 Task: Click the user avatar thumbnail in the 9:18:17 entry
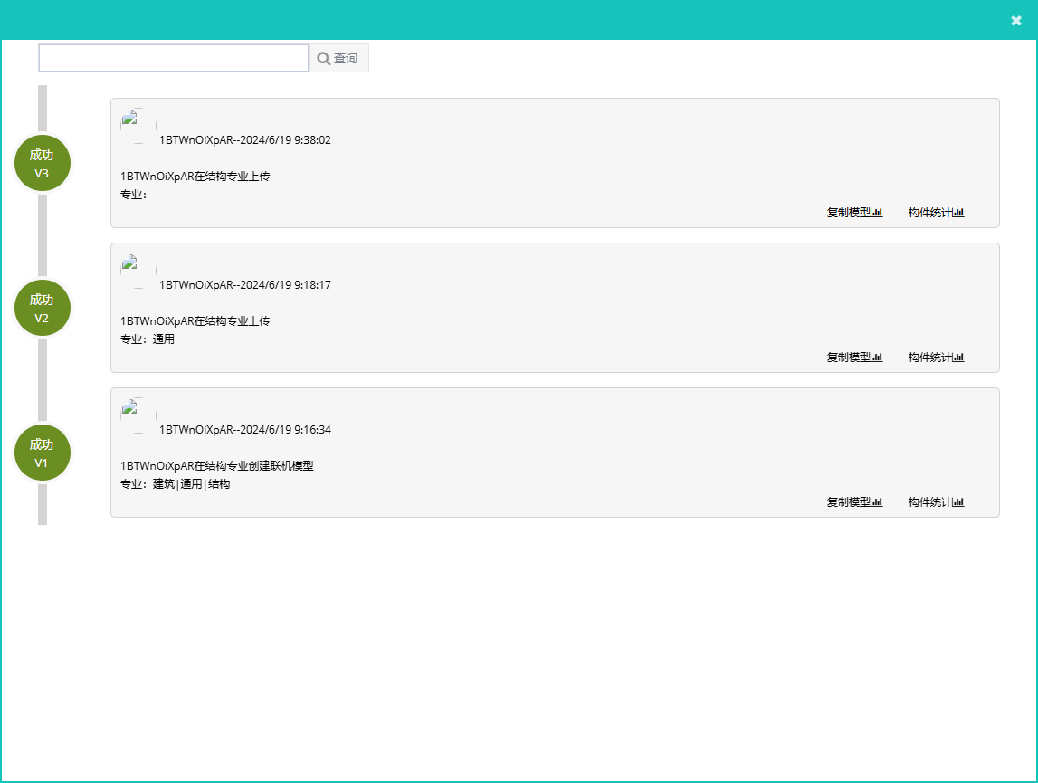click(x=138, y=271)
